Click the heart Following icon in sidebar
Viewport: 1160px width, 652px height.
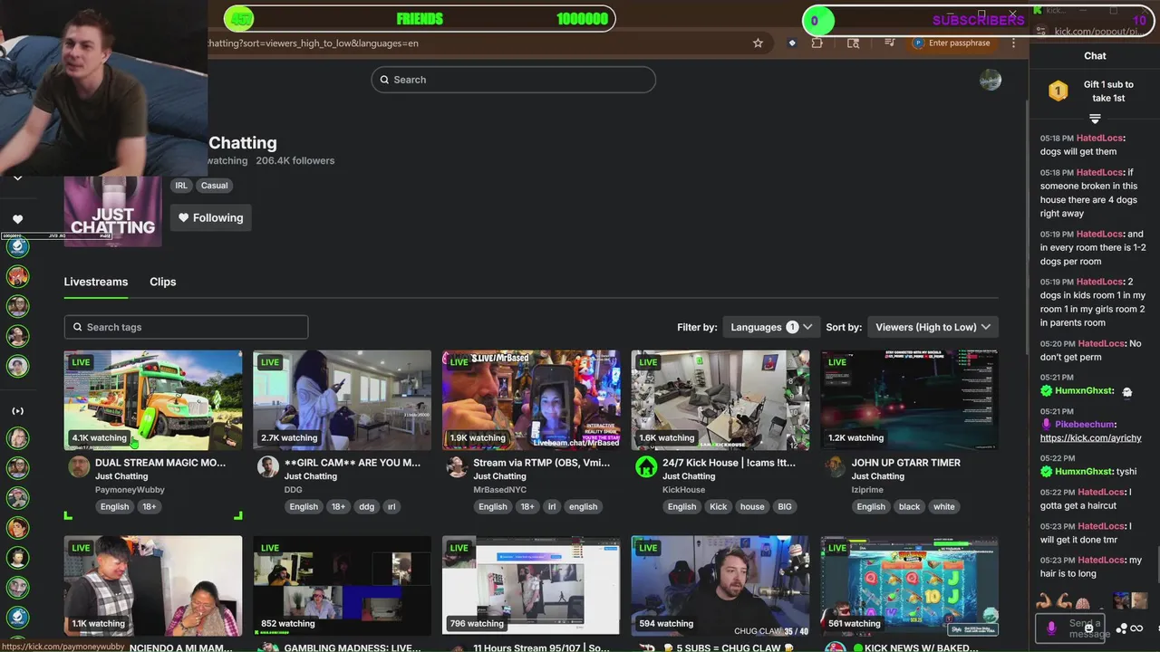tap(17, 219)
